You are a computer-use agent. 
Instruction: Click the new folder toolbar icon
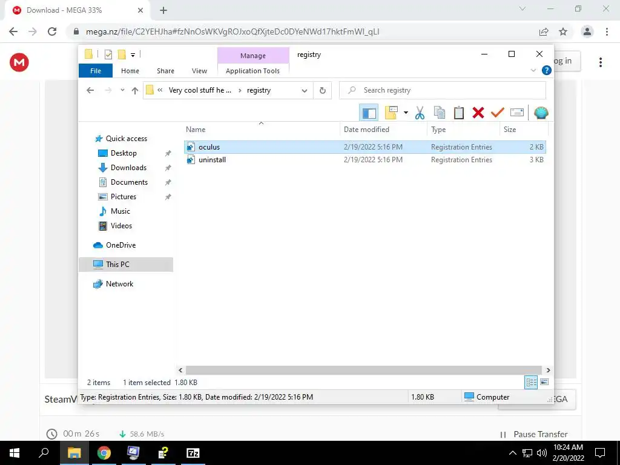391,113
